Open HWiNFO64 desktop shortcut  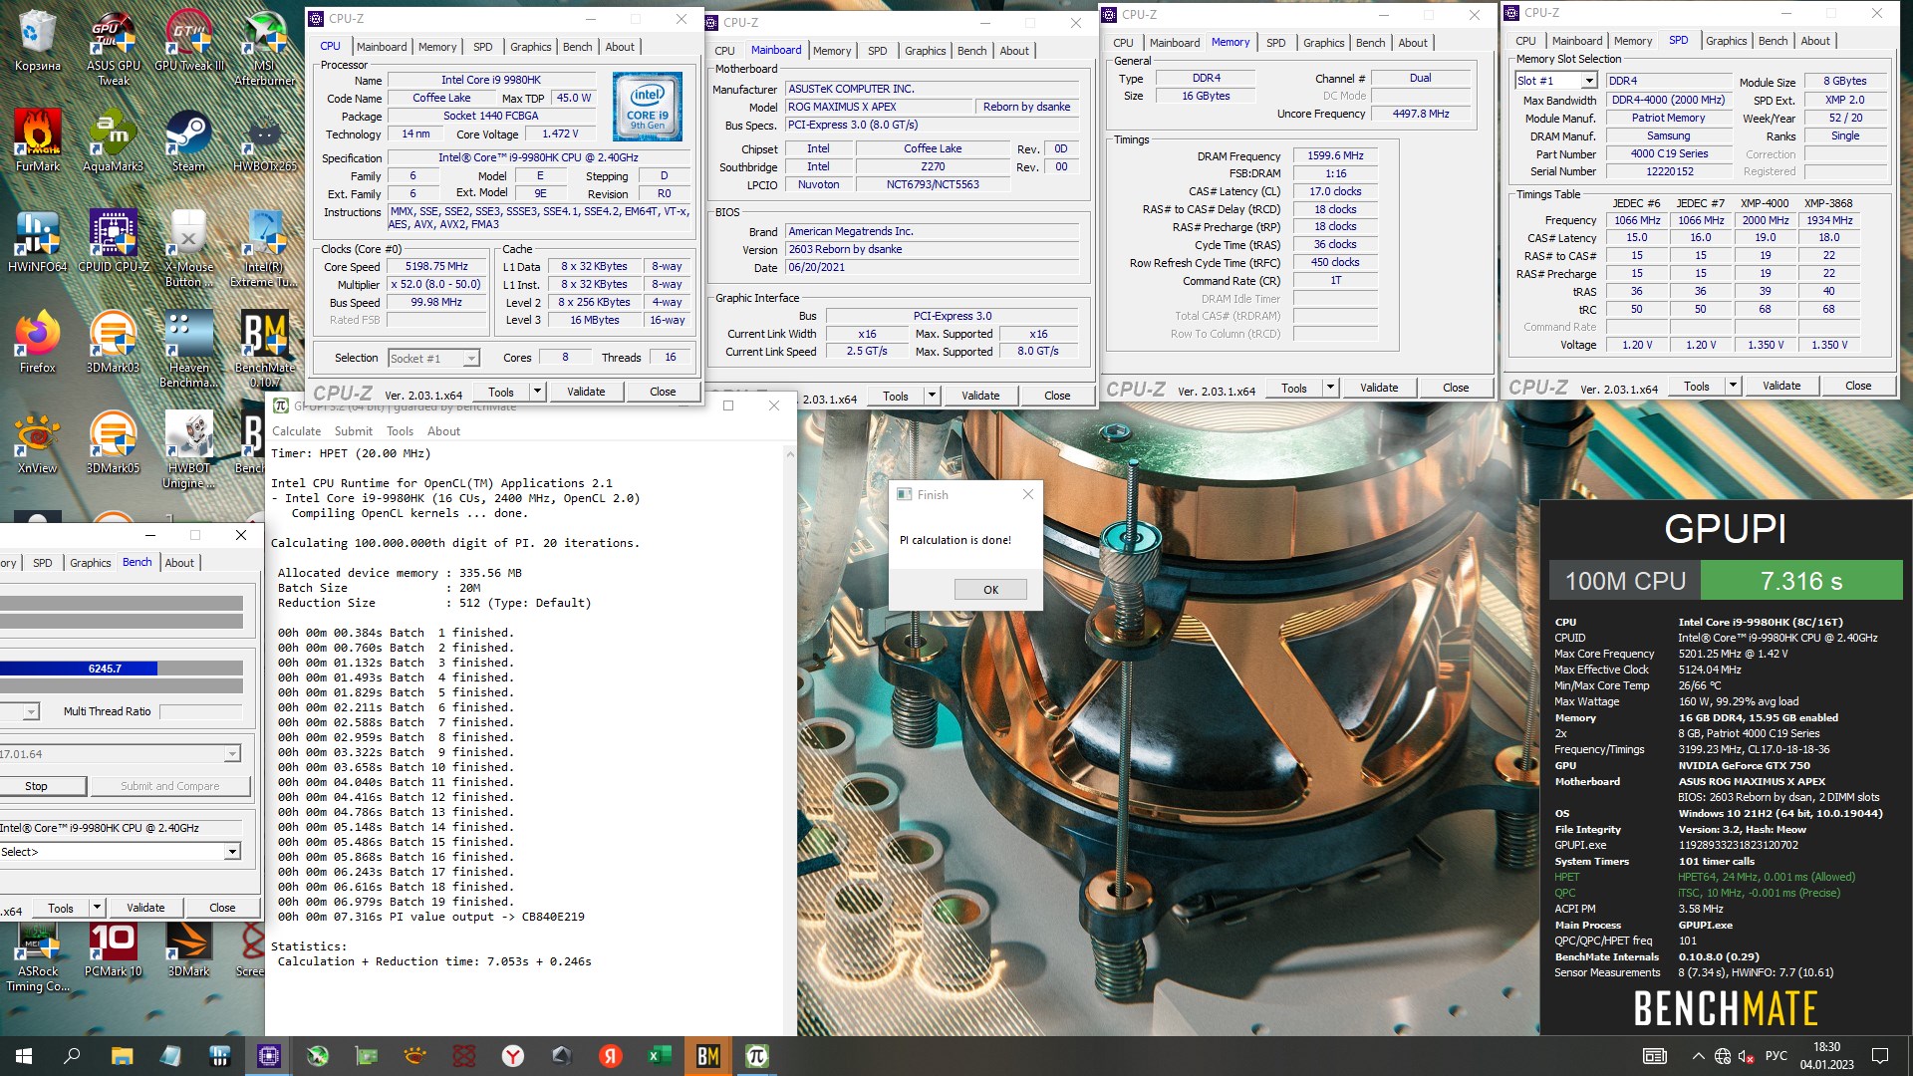(x=38, y=242)
